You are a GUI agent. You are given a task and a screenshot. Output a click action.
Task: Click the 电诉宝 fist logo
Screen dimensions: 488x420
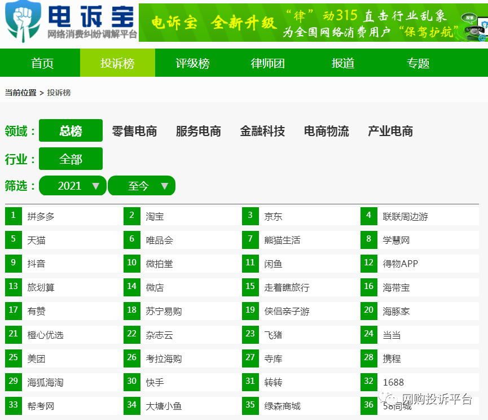tap(23, 21)
